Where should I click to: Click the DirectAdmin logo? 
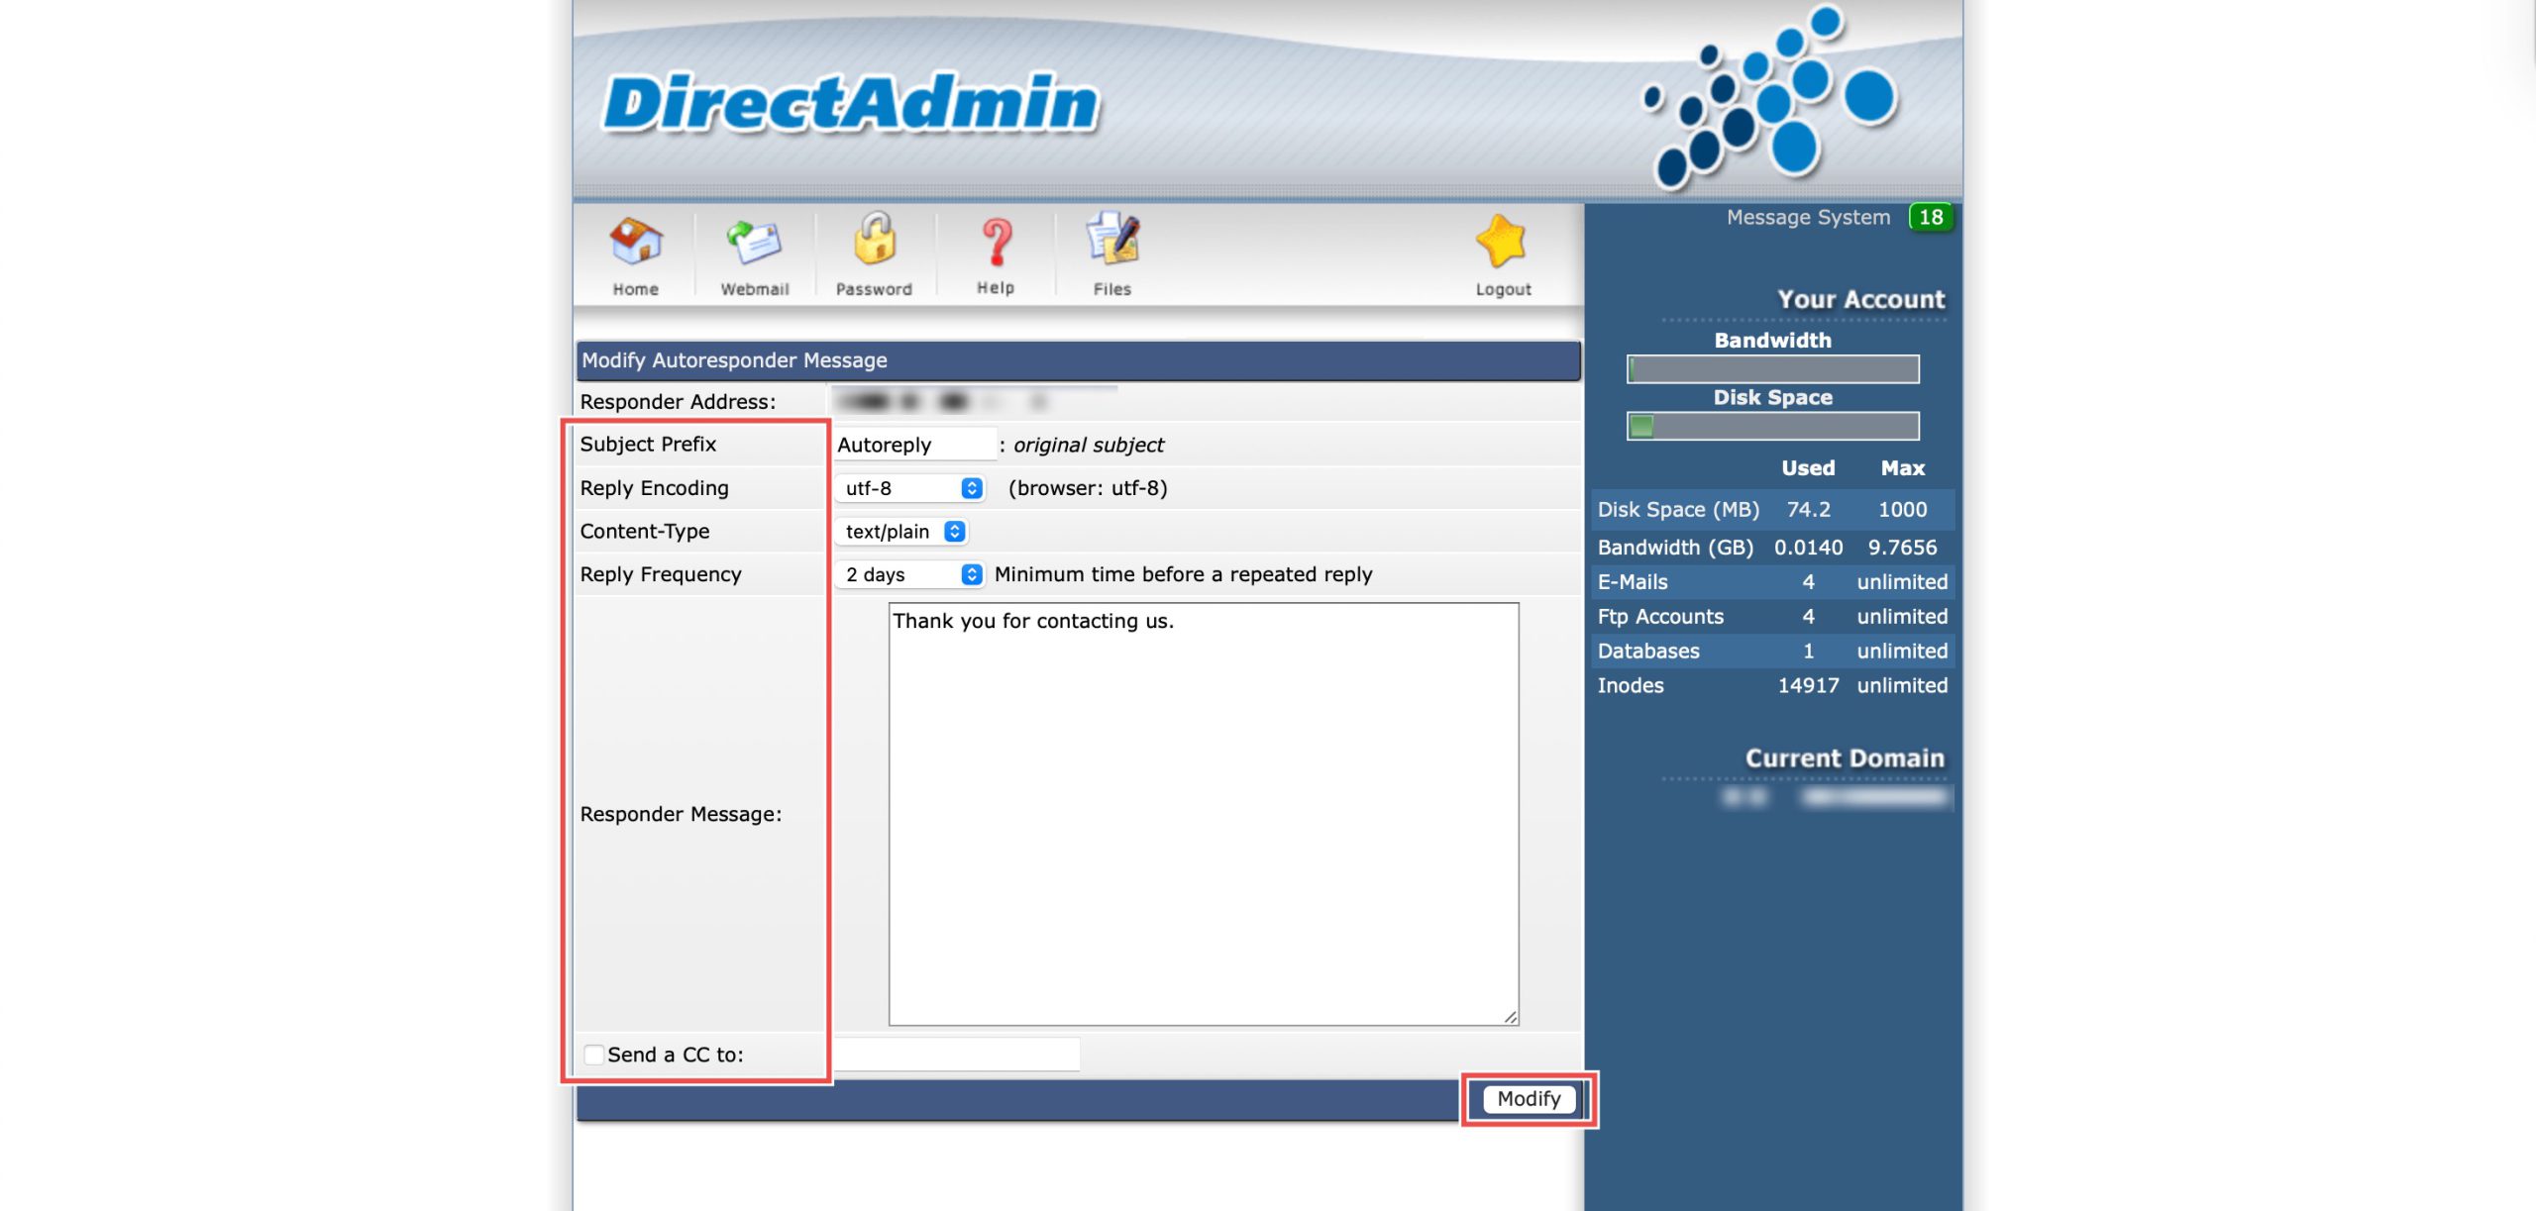point(851,103)
